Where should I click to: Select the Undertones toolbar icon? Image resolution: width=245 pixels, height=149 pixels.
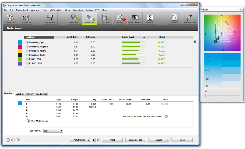pyautogui.click(x=89, y=19)
